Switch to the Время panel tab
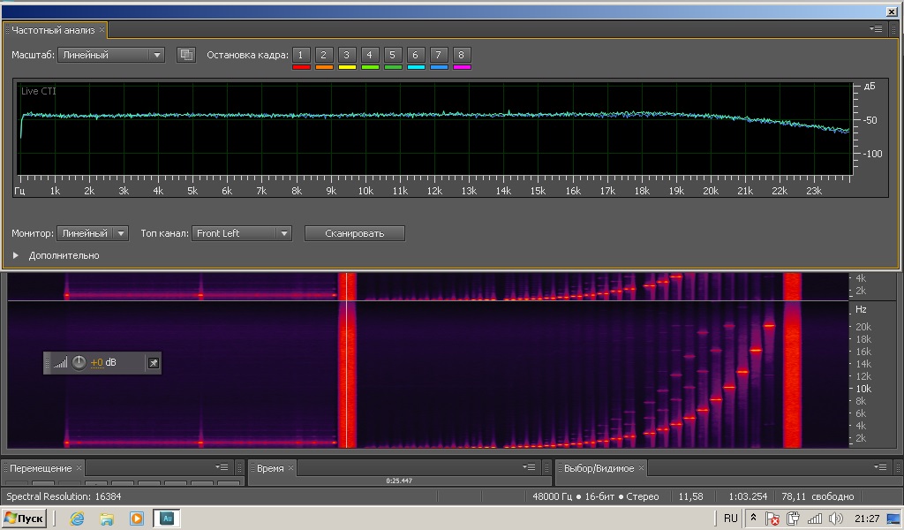This screenshot has width=904, height=530. tap(270, 468)
